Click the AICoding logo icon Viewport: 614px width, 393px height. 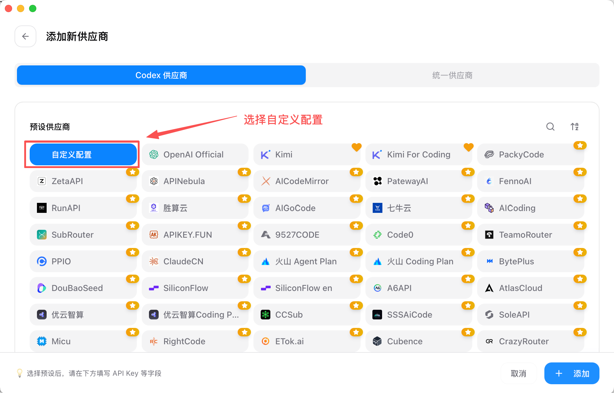pyautogui.click(x=489, y=208)
